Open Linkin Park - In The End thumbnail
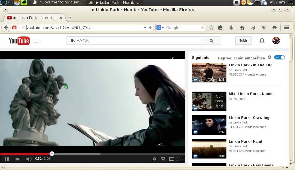 (x=209, y=73)
